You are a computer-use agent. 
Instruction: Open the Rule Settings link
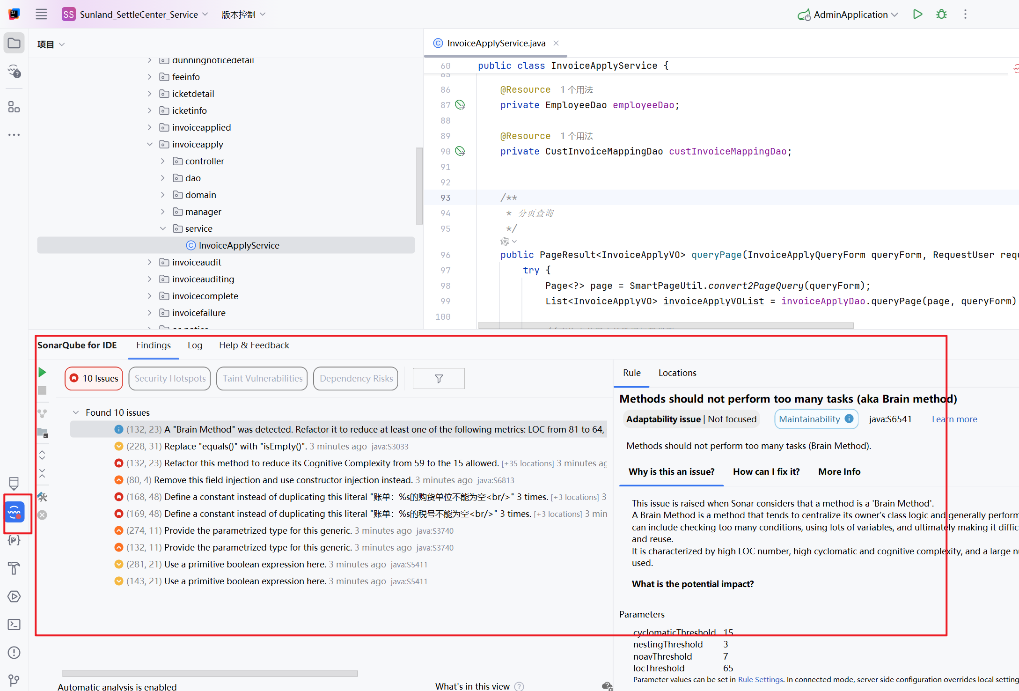(761, 680)
